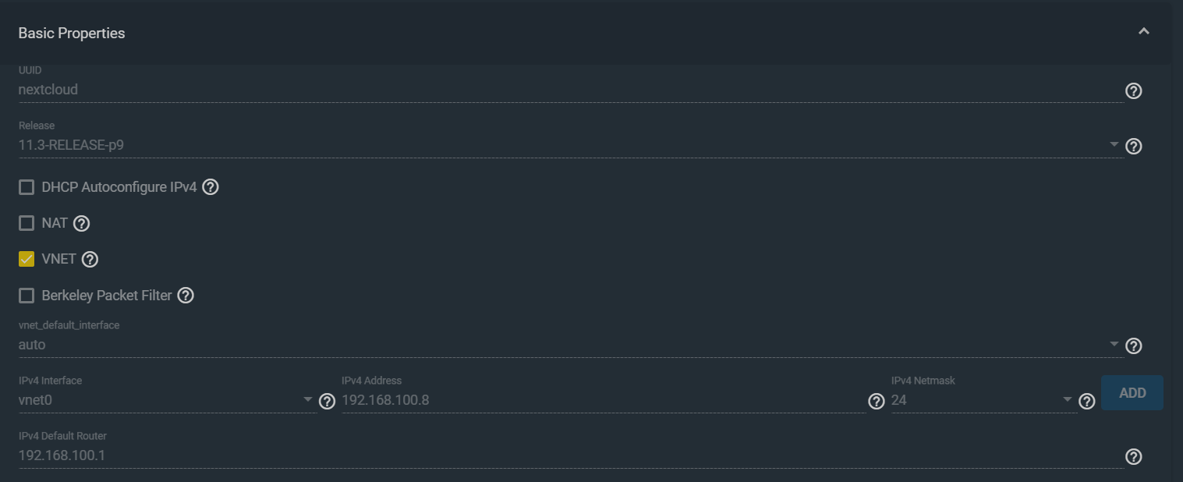Image resolution: width=1183 pixels, height=482 pixels.
Task: Enable Berkeley Packet Filter checkbox
Action: click(27, 296)
